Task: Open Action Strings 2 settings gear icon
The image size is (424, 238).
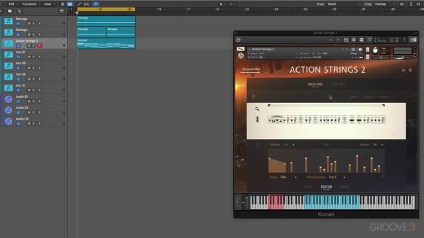Action: 410,70
